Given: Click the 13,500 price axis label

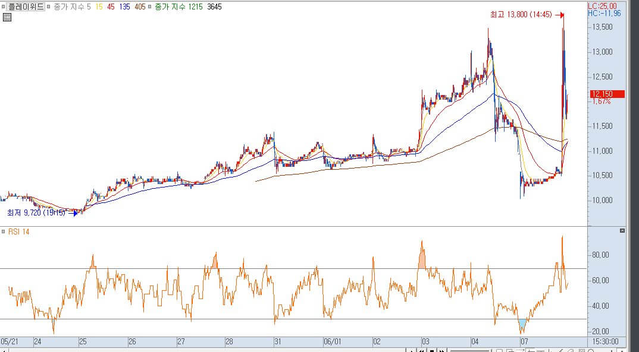Looking at the screenshot, I should tap(602, 27).
